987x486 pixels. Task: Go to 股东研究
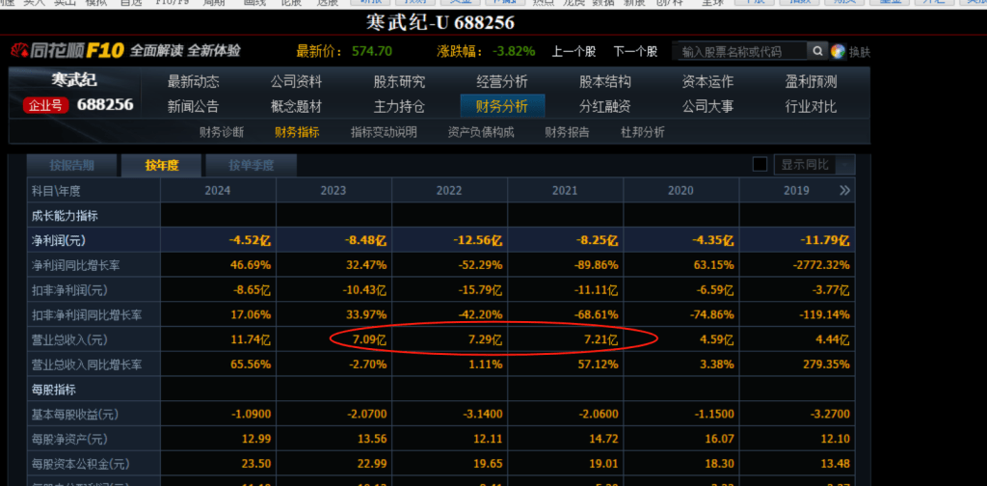point(399,82)
